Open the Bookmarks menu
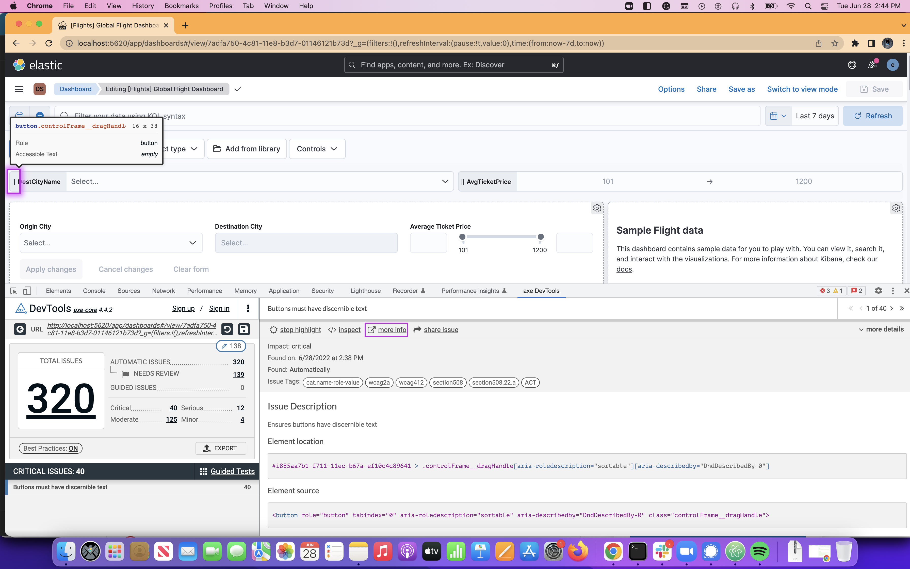 pos(181,6)
